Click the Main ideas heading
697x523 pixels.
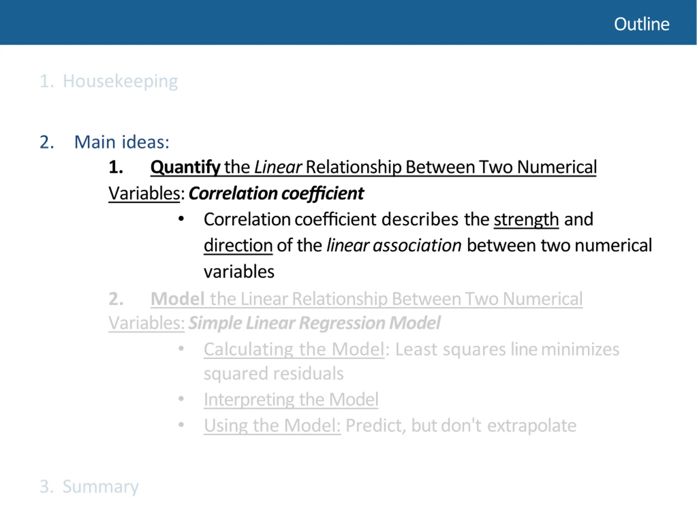point(122,142)
